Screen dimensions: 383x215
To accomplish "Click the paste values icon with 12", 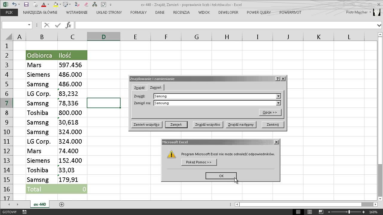I will 35,4.
